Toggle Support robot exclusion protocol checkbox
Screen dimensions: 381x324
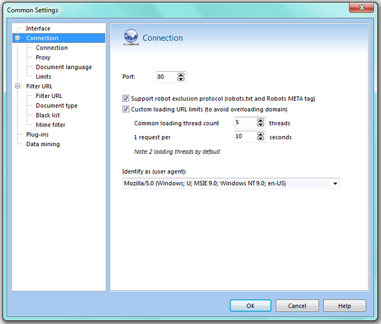point(126,98)
